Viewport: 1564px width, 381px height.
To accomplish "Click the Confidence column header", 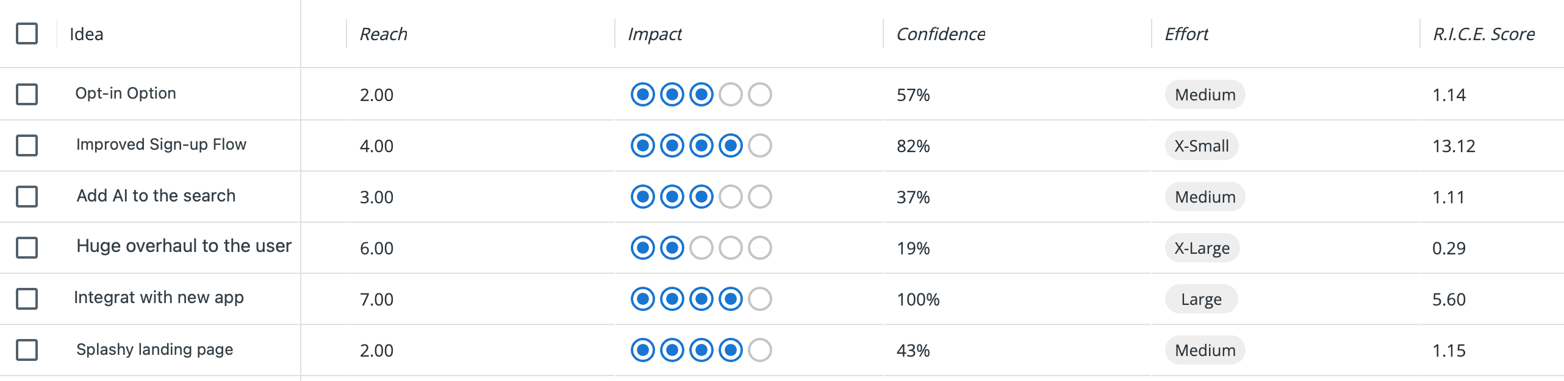I will pyautogui.click(x=941, y=34).
